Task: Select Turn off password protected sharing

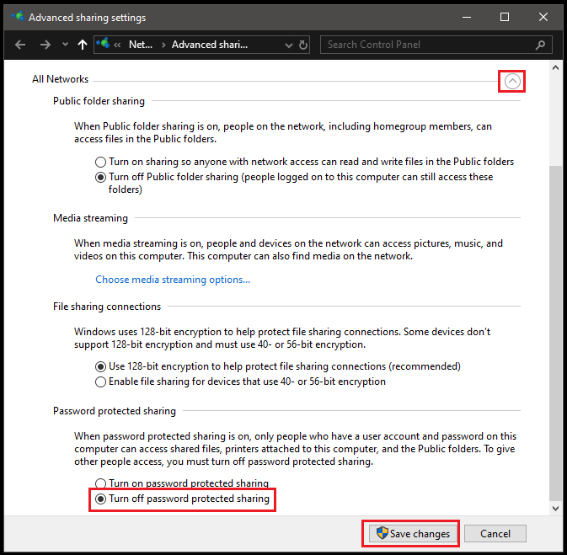Action: [x=101, y=499]
